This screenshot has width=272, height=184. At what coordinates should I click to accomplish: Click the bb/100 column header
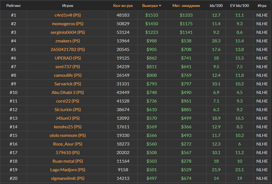tap(216, 6)
